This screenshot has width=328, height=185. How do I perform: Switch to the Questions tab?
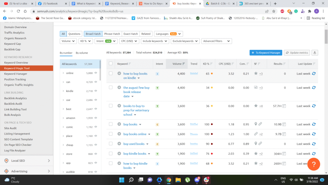74,34
